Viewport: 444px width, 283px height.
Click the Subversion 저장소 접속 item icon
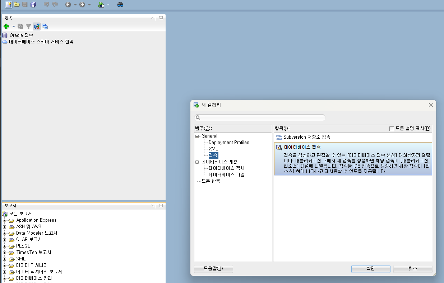point(279,137)
